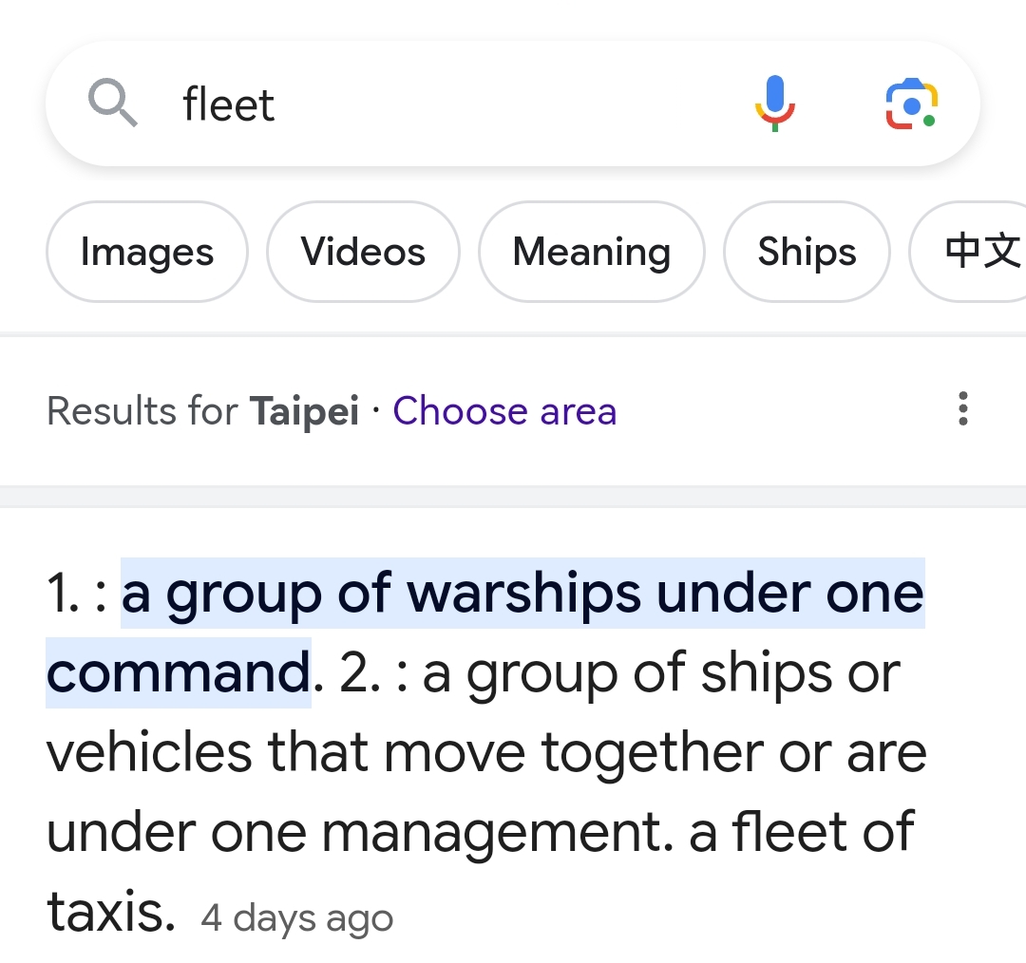
Task: Open Google Lens camera search
Action: coord(911,104)
